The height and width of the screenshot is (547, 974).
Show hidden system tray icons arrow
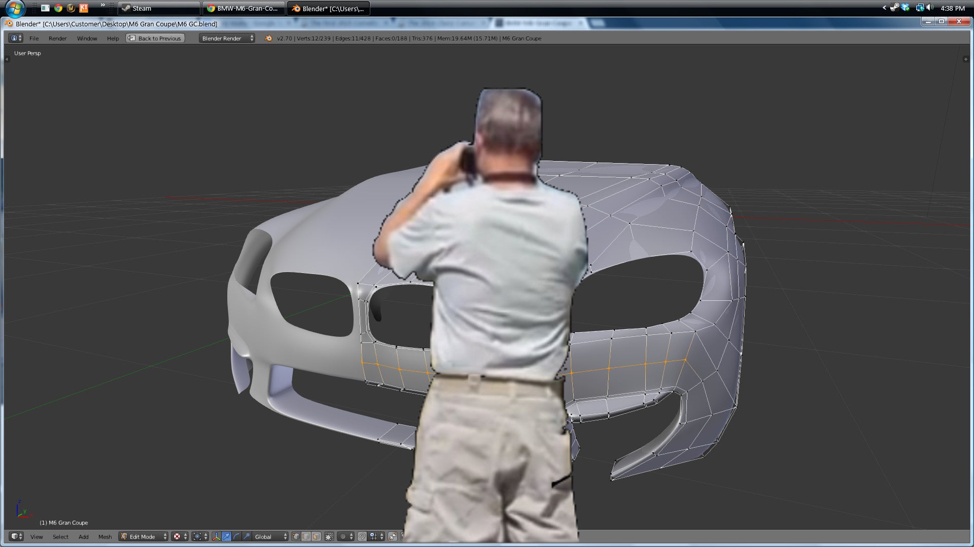(x=884, y=8)
